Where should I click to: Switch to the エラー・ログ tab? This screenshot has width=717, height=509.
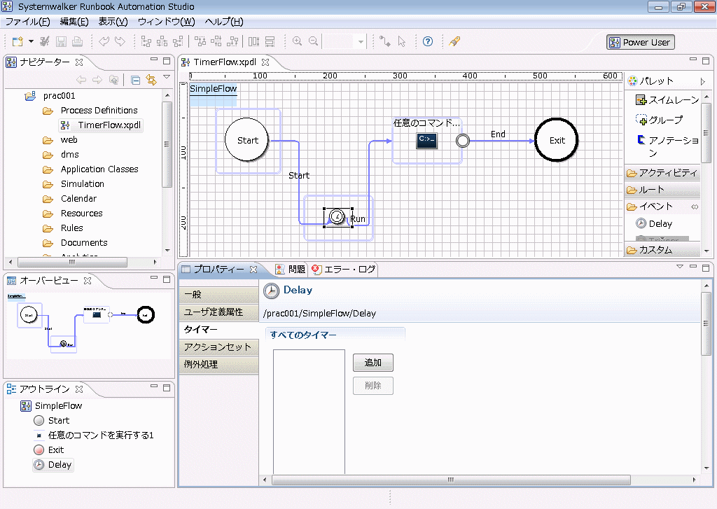pyautogui.click(x=343, y=270)
